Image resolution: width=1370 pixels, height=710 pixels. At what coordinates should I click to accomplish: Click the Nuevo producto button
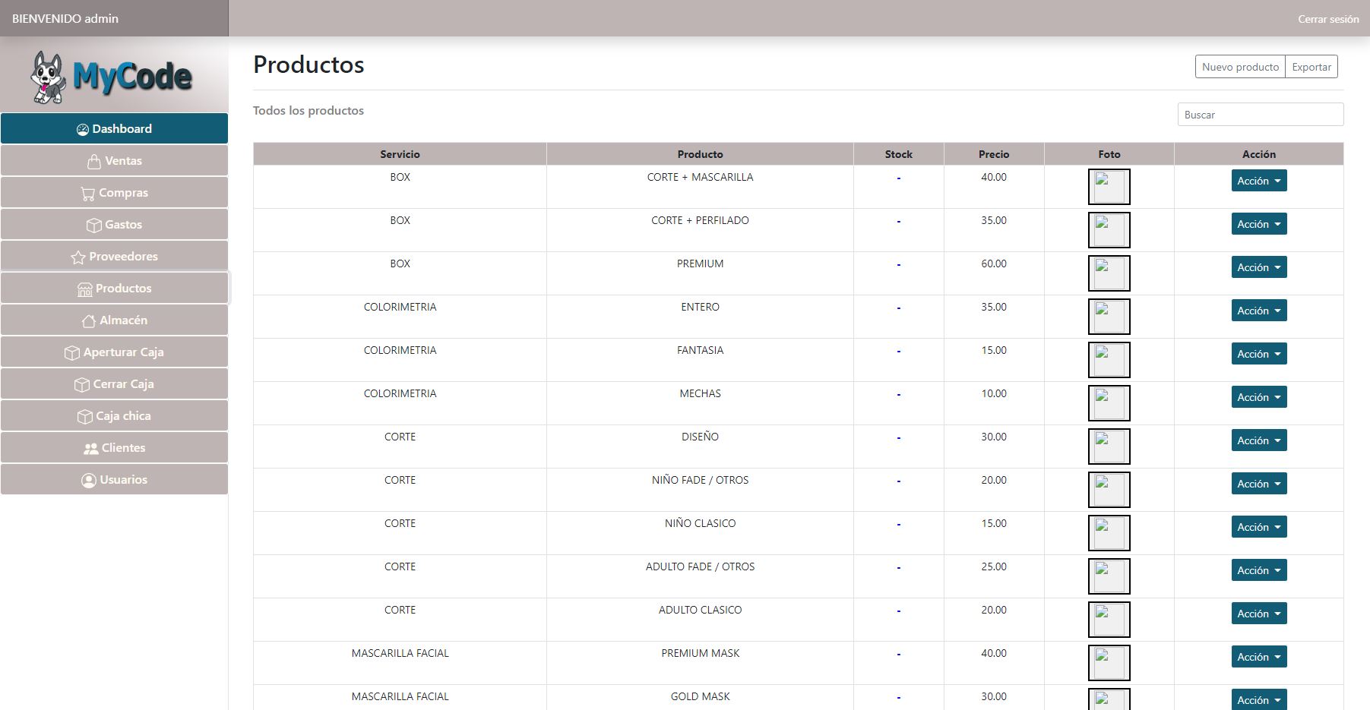(1240, 67)
